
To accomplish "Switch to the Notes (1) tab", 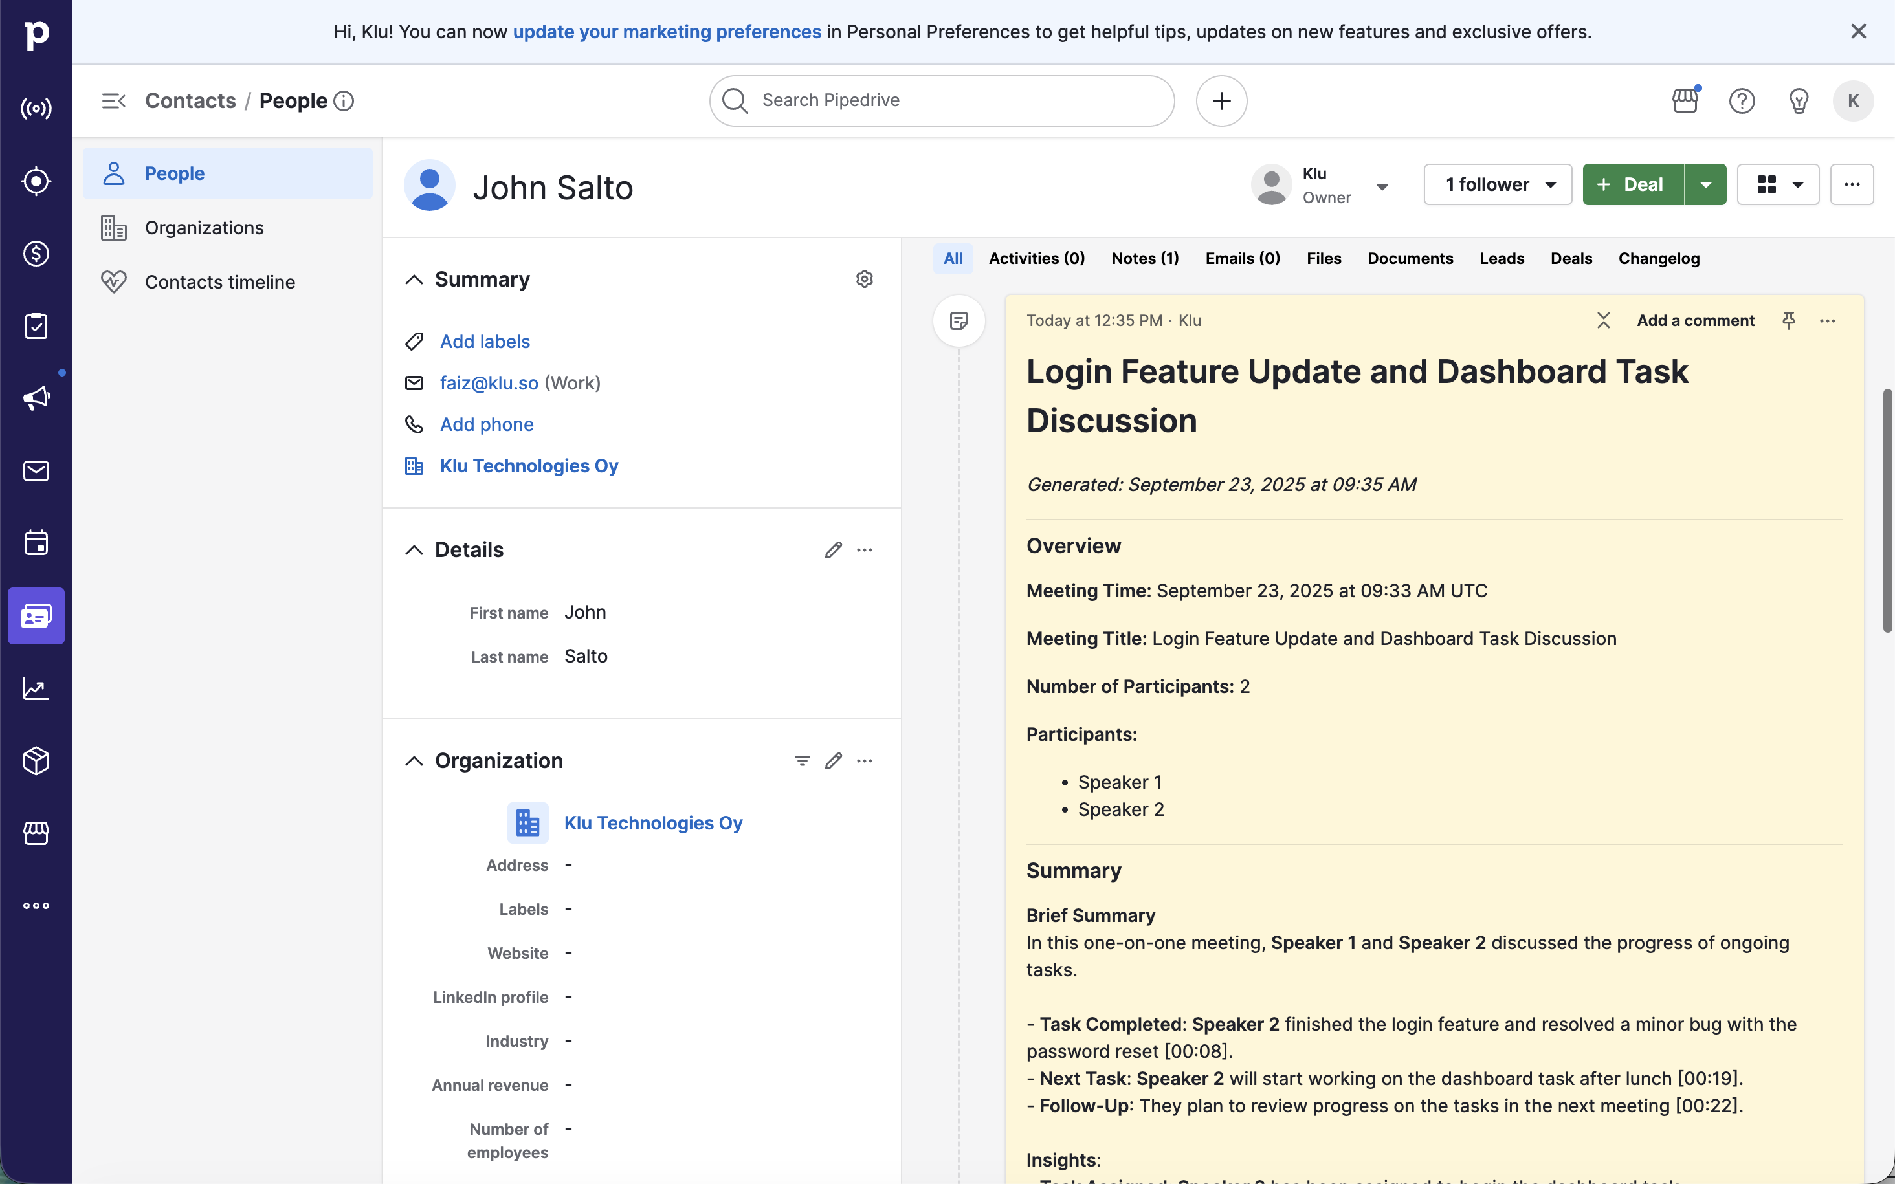I will [x=1145, y=258].
